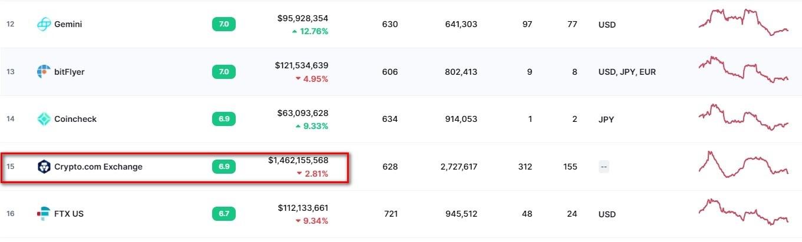802x242 pixels.
Task: Click Crypto.com Exchange's 6.9 score badge
Action: (x=224, y=167)
